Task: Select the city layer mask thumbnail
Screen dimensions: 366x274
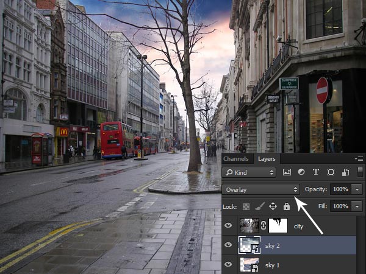Action: pyautogui.click(x=278, y=226)
